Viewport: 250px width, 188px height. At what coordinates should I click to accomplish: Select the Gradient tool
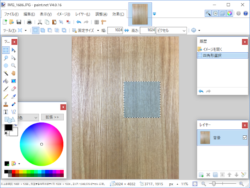tap(14, 81)
